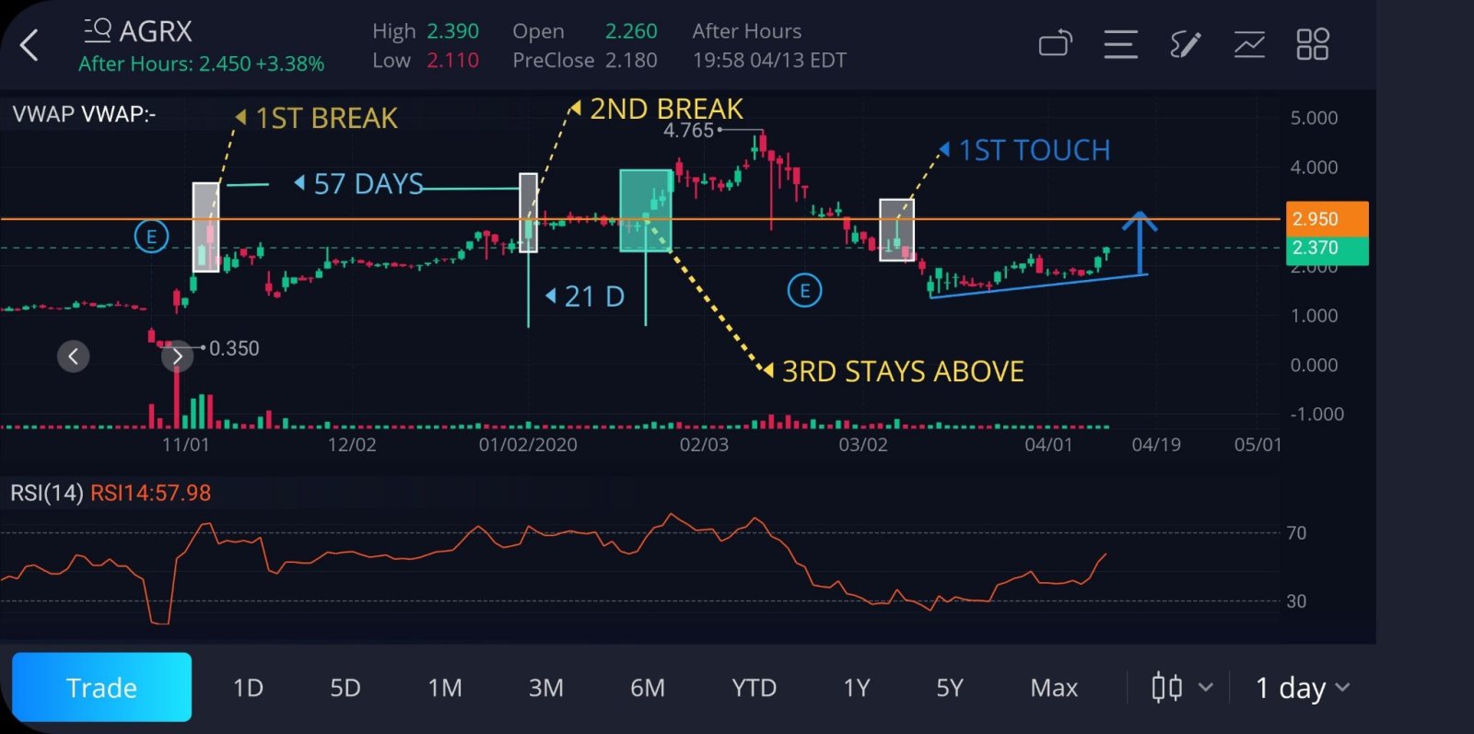The image size is (1474, 734).
Task: Tap the VWAP indicator label
Action: [x=84, y=114]
